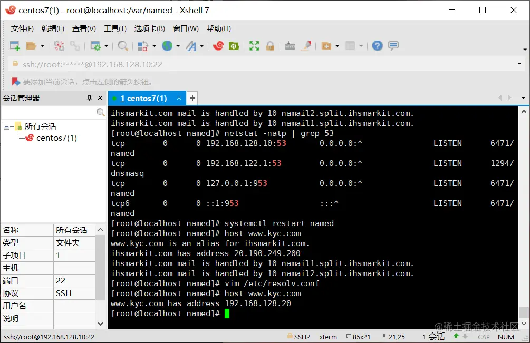Click the blue Help question-mark icon
This screenshot has width=530, height=343.
point(377,46)
